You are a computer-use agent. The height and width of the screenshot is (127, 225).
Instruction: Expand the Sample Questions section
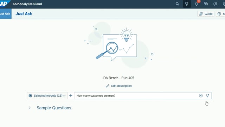[x=30, y=108]
